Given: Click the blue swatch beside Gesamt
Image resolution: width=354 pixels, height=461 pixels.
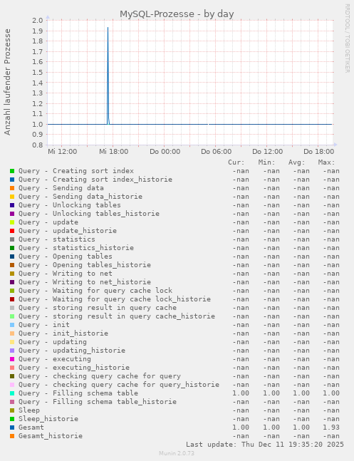Looking at the screenshot, I should pos(12,428).
